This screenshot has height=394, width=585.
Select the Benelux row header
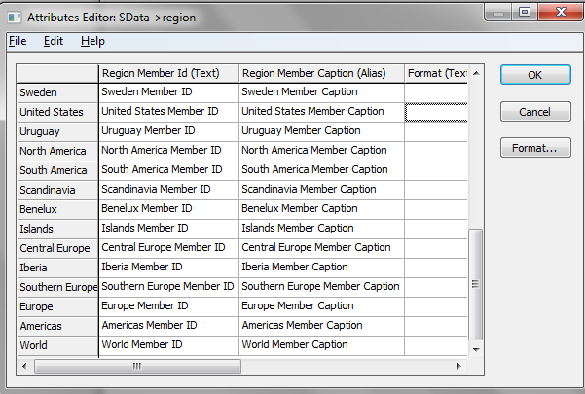[x=57, y=209]
